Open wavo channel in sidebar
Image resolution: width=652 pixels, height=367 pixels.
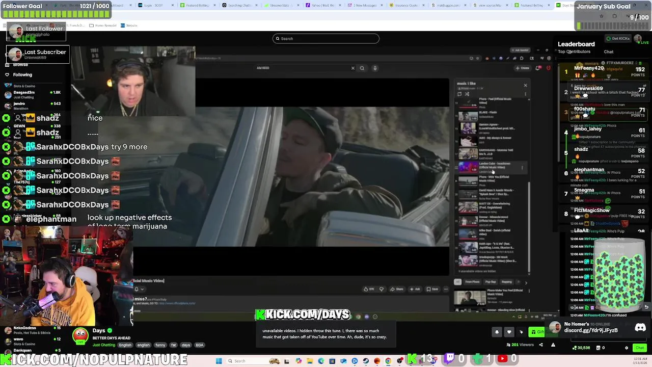[x=33, y=341]
